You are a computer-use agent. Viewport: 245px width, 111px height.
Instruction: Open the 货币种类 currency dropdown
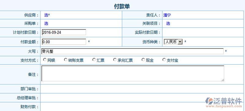pyautogui.click(x=173, y=42)
